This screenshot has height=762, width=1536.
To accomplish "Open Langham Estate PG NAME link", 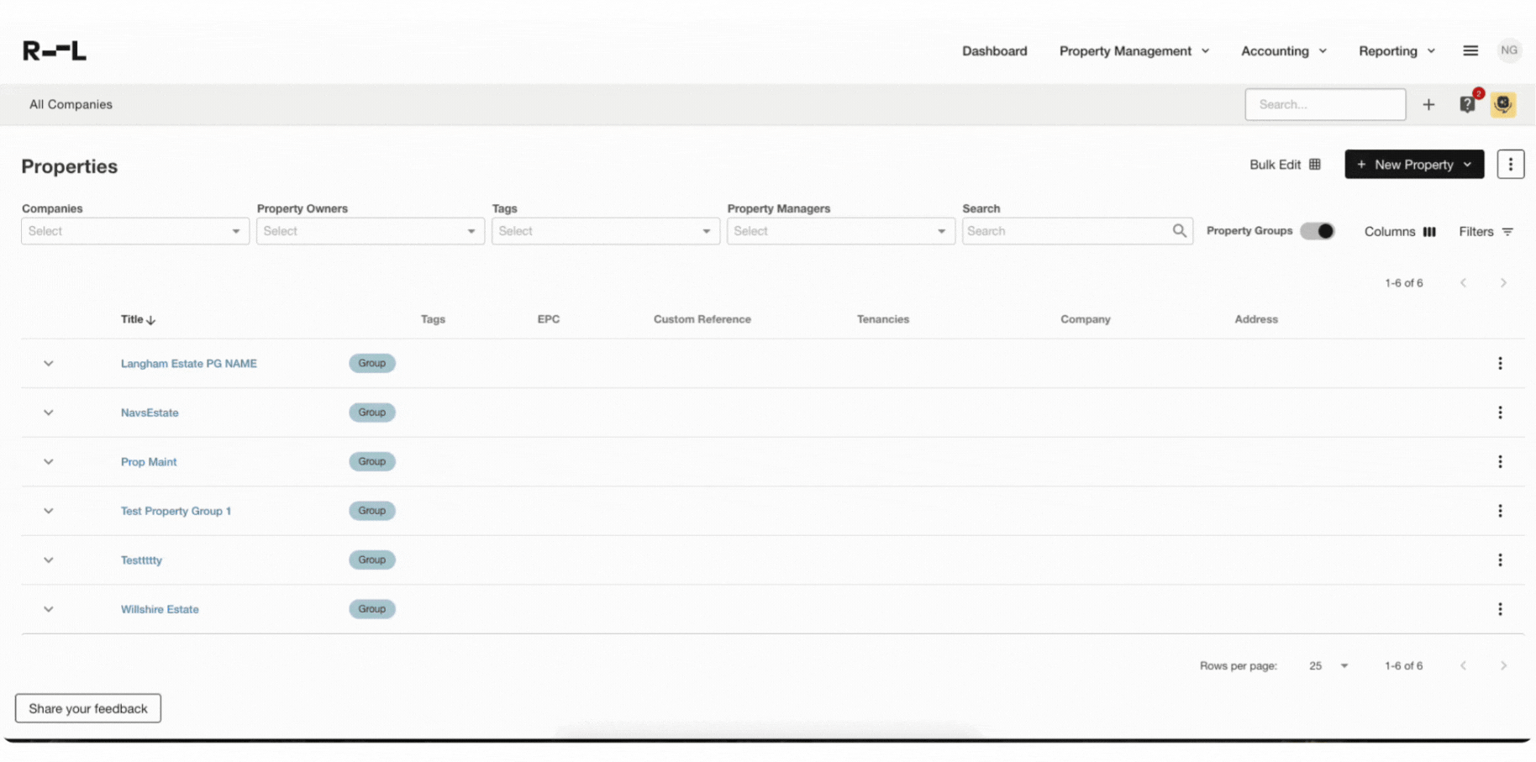I will 189,364.
